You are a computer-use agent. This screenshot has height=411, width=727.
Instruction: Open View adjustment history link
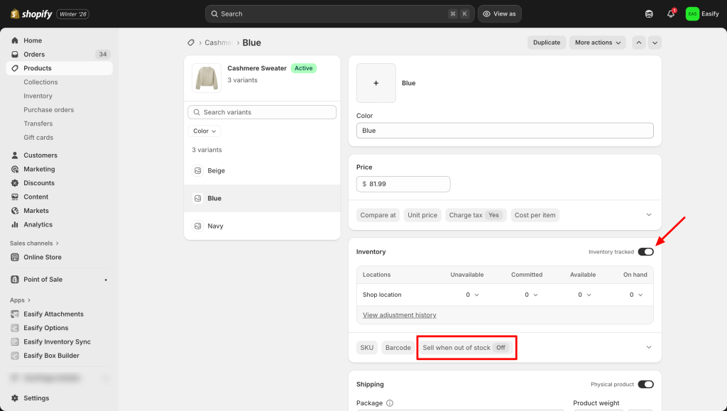[x=399, y=315]
